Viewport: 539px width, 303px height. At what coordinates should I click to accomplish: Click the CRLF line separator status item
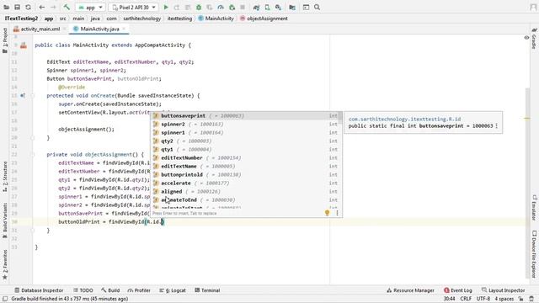click(x=466, y=299)
